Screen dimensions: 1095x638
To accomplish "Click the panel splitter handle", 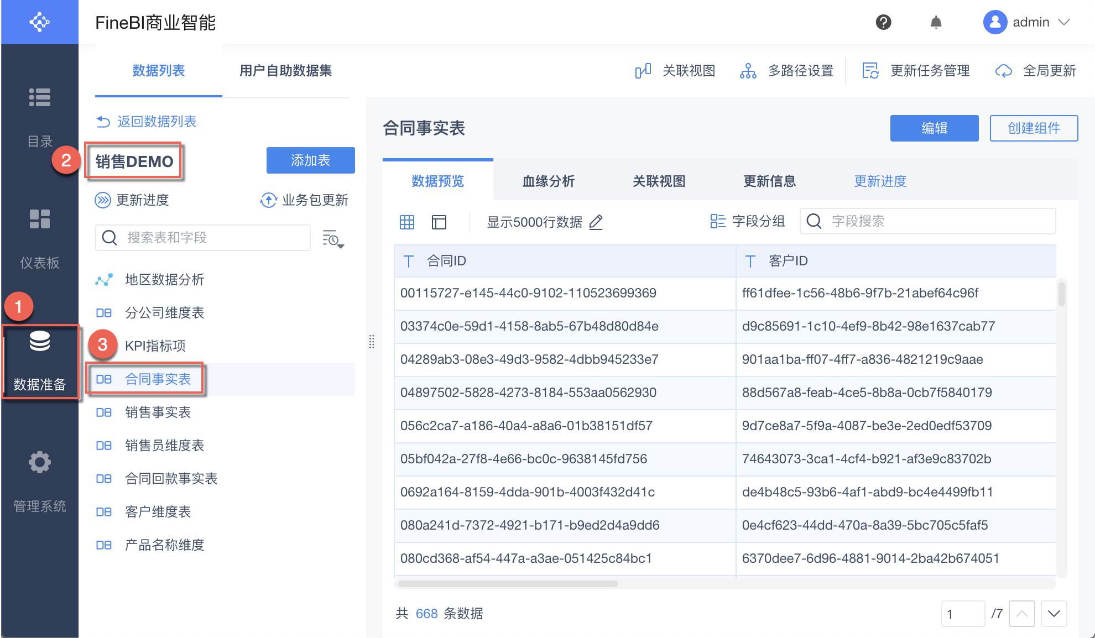I will tap(372, 342).
